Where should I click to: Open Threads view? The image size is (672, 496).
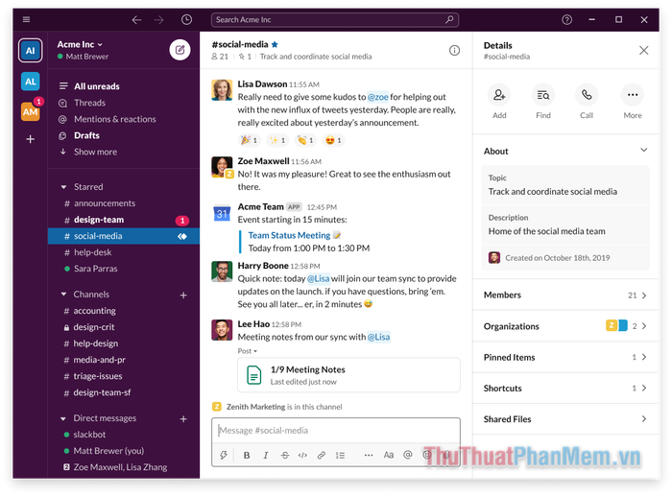coord(89,103)
